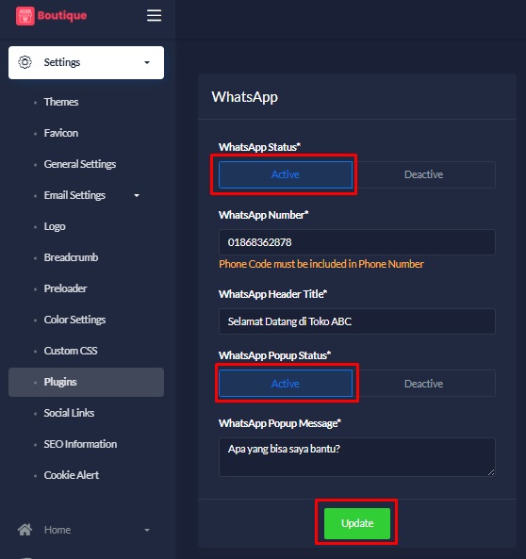526x559 pixels.
Task: Set WhatsApp Status to Active
Action: (286, 174)
